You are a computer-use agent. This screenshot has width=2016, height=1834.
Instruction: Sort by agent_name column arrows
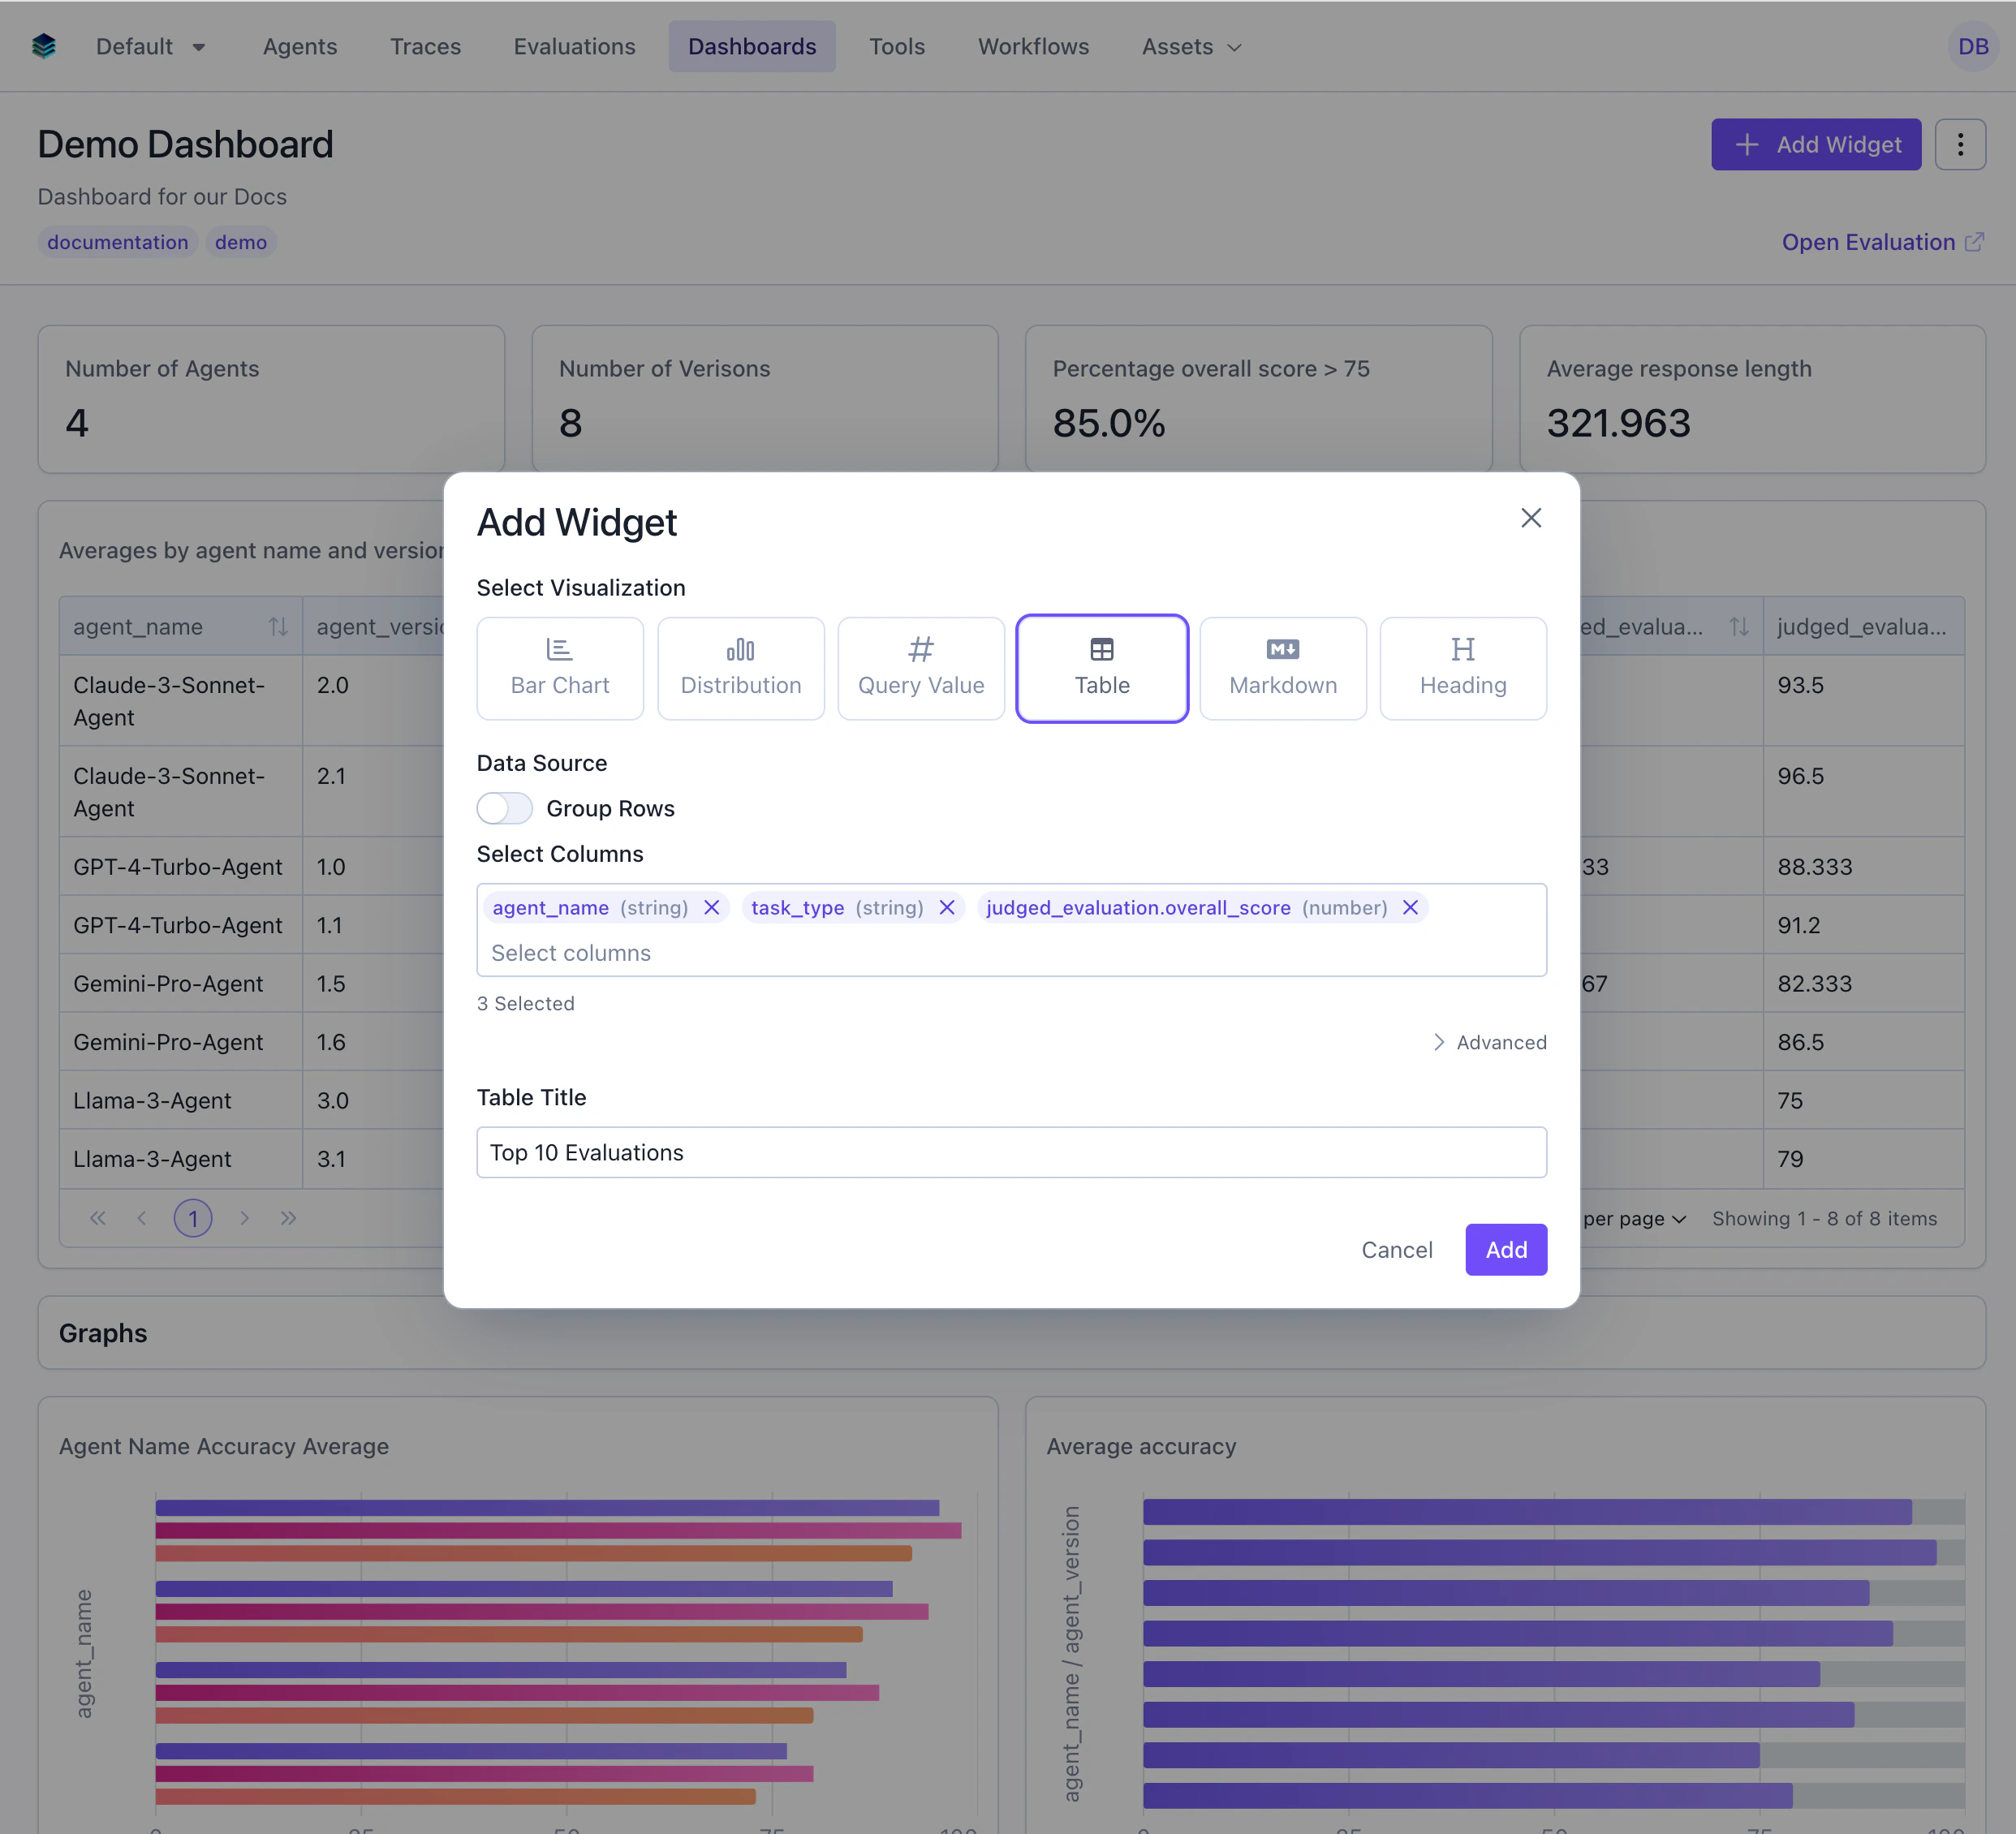(x=278, y=627)
